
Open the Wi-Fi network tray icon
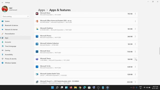click(x=144, y=87)
